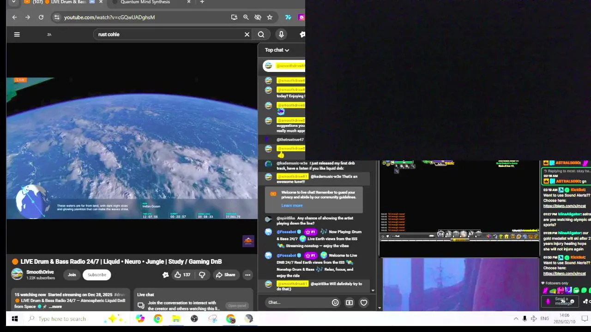Click the Learn more link in chat
The height and width of the screenshot is (332, 591).
click(292, 206)
